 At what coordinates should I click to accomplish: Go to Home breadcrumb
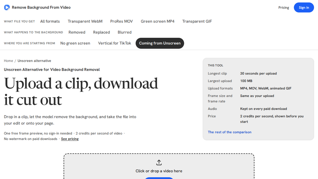[x=8, y=61]
